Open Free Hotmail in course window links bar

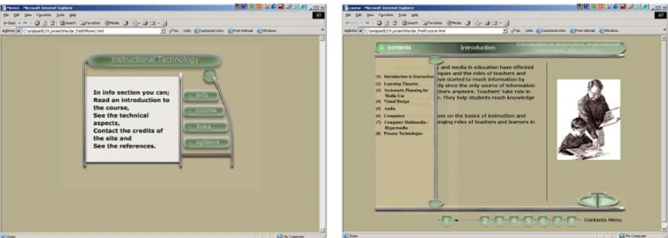(583, 31)
